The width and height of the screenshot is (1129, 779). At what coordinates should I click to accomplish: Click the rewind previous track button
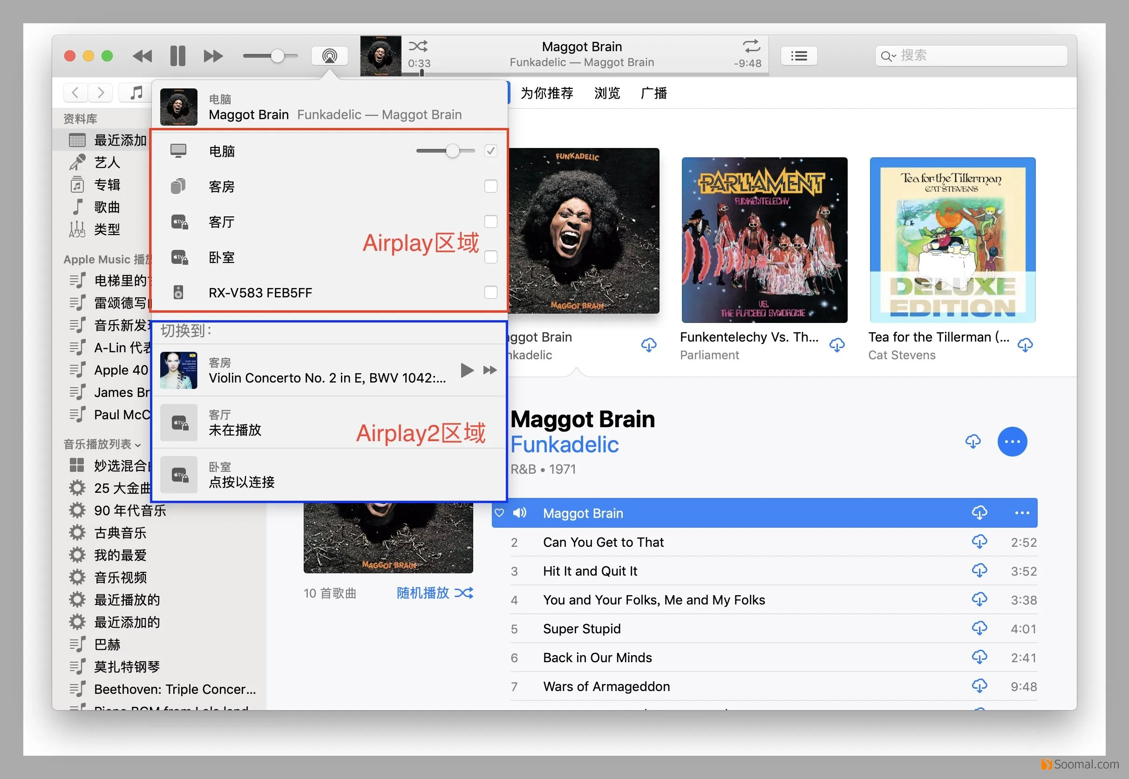click(x=142, y=56)
